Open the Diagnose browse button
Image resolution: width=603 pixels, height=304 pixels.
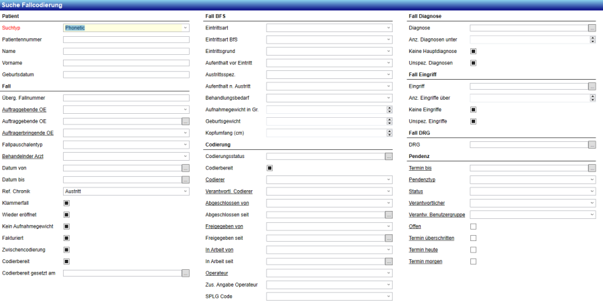pos(592,27)
